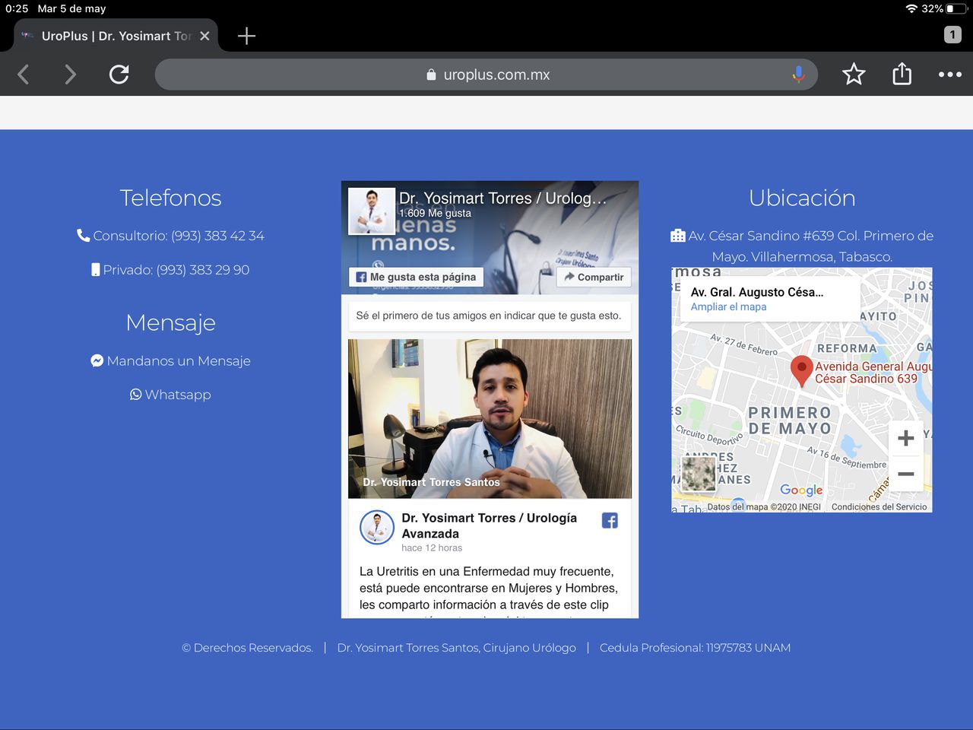Open a new tab with plus icon
Screen dimensions: 973x730
[246, 36]
